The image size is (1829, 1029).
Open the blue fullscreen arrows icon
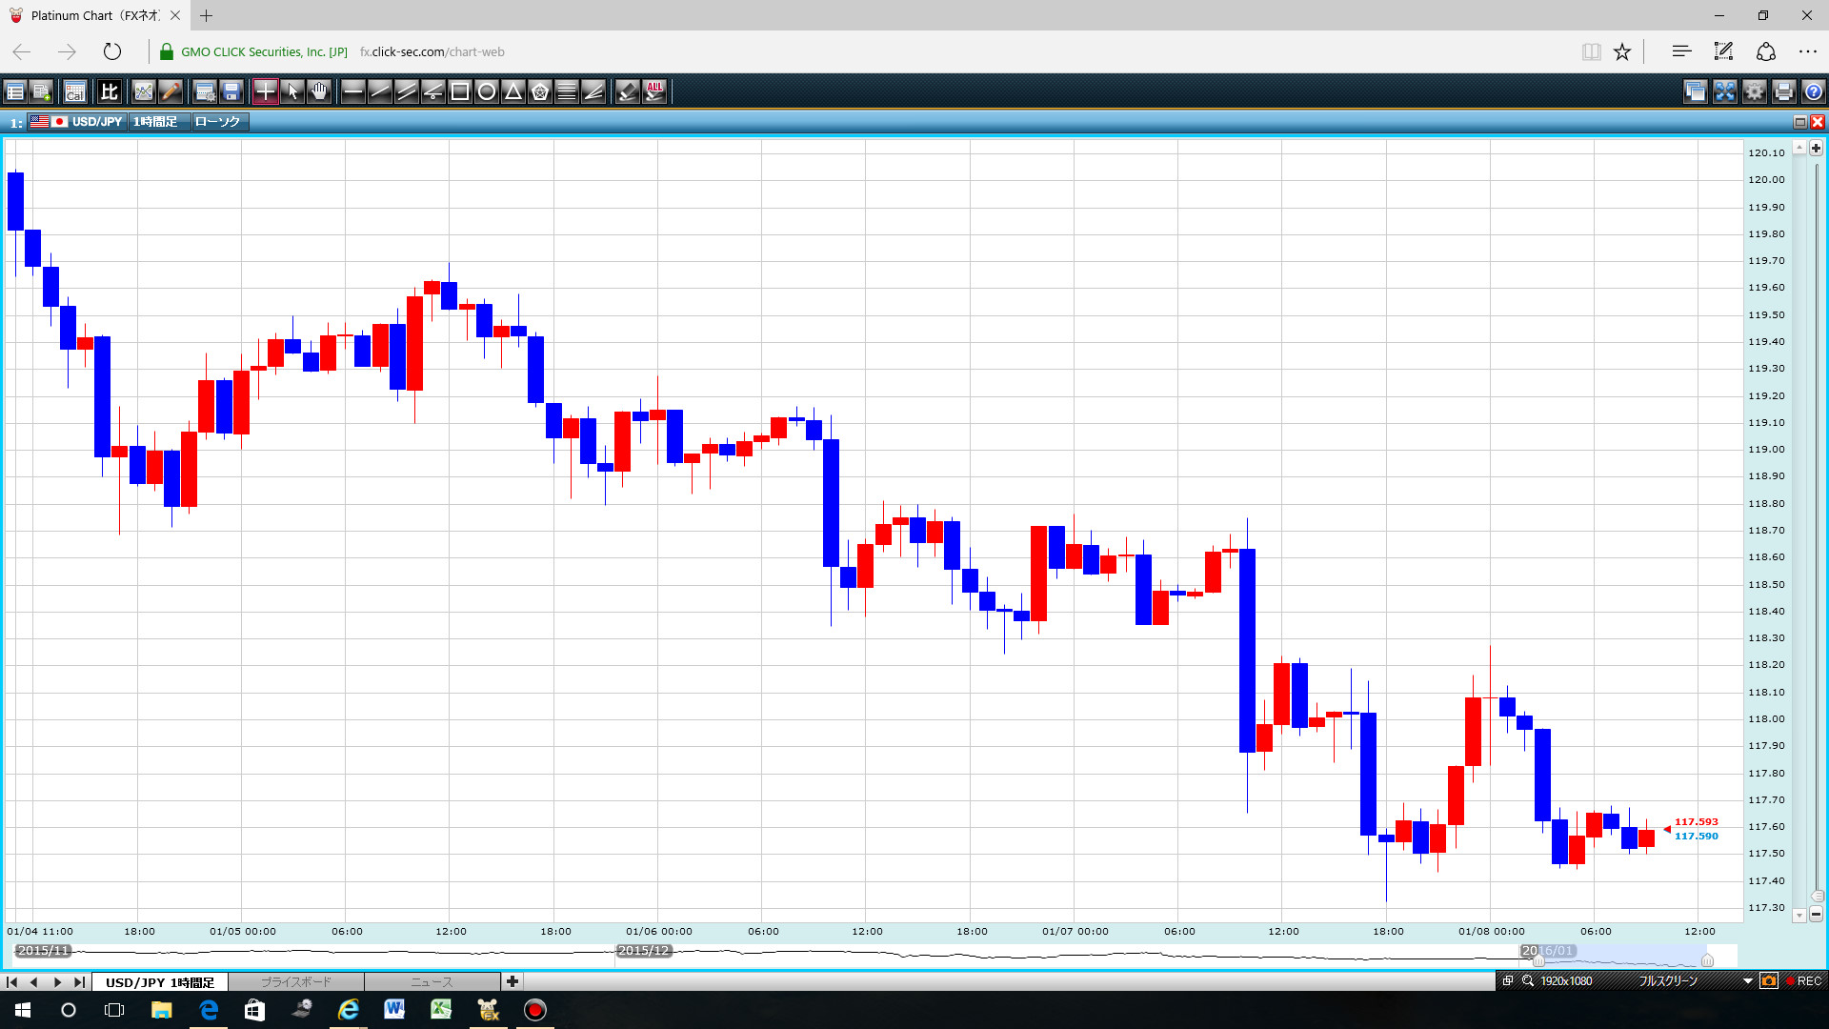coord(1725,91)
